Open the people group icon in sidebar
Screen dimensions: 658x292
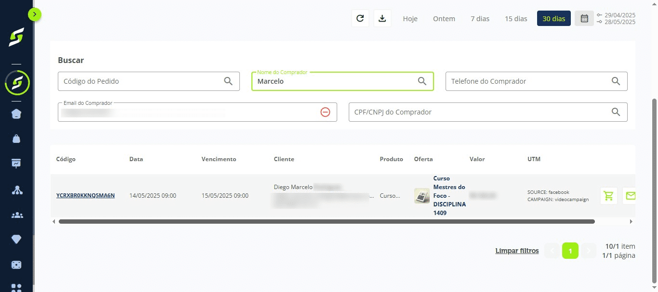tap(16, 215)
